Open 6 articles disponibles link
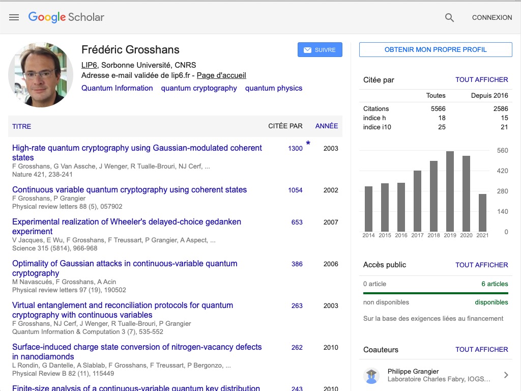Viewport: 521px width, 391px height. tap(495, 284)
